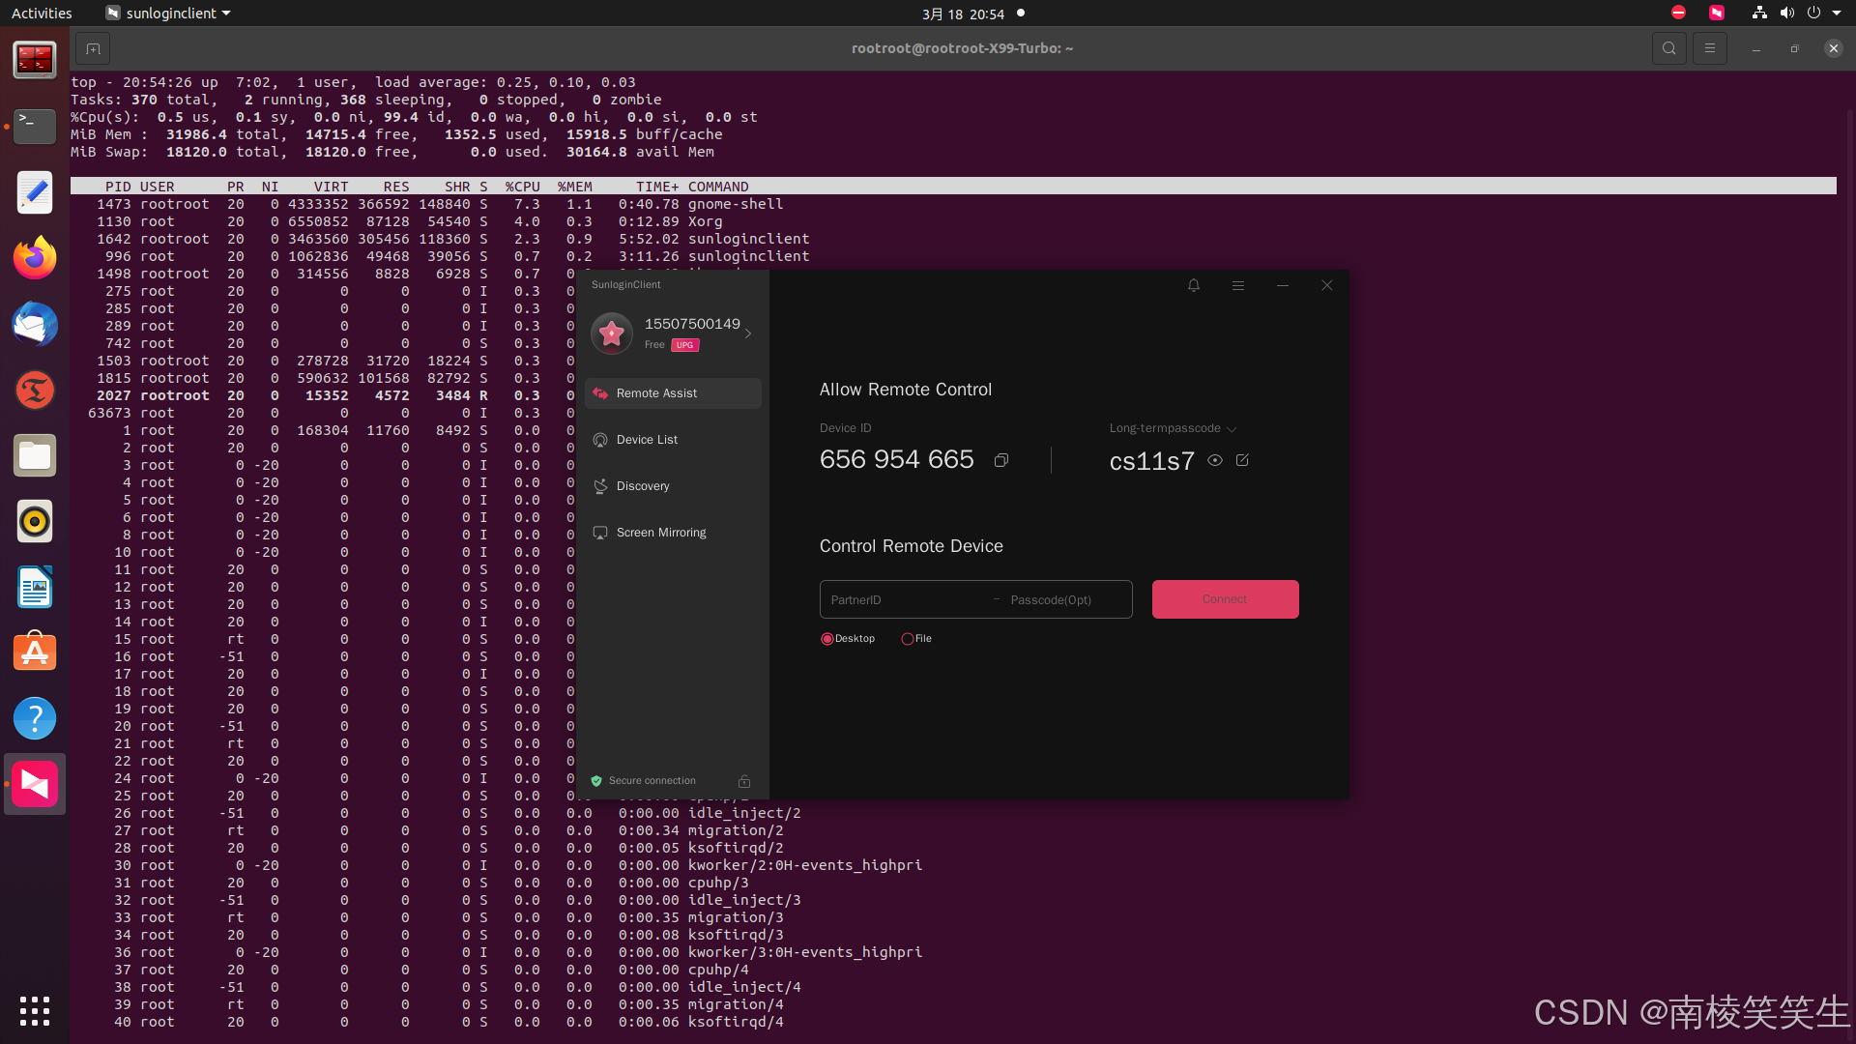Open Sunlogin notifications bell

click(x=1194, y=285)
